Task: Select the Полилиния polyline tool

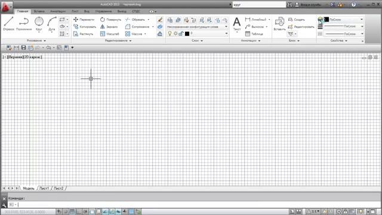Action: point(24,23)
